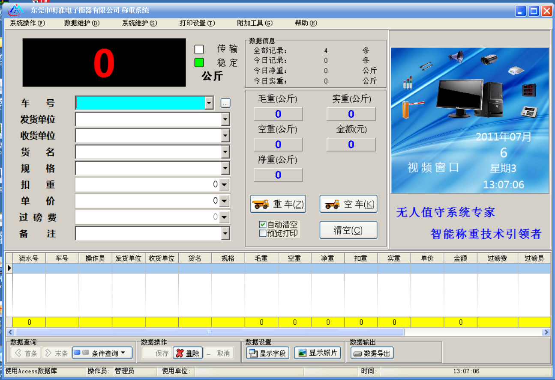
Task: Click the 发货单位 input field
Action: click(x=148, y=119)
